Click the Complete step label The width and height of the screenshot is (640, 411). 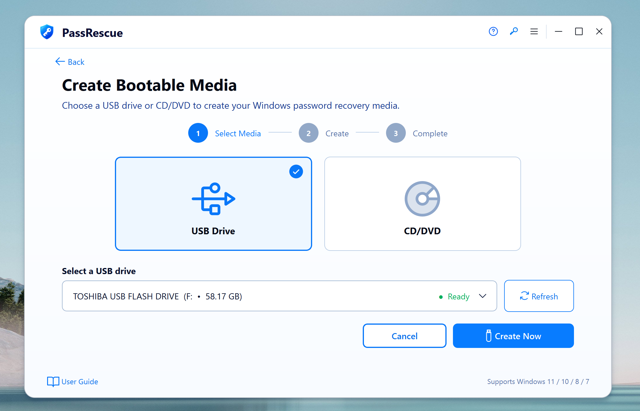pyautogui.click(x=430, y=133)
